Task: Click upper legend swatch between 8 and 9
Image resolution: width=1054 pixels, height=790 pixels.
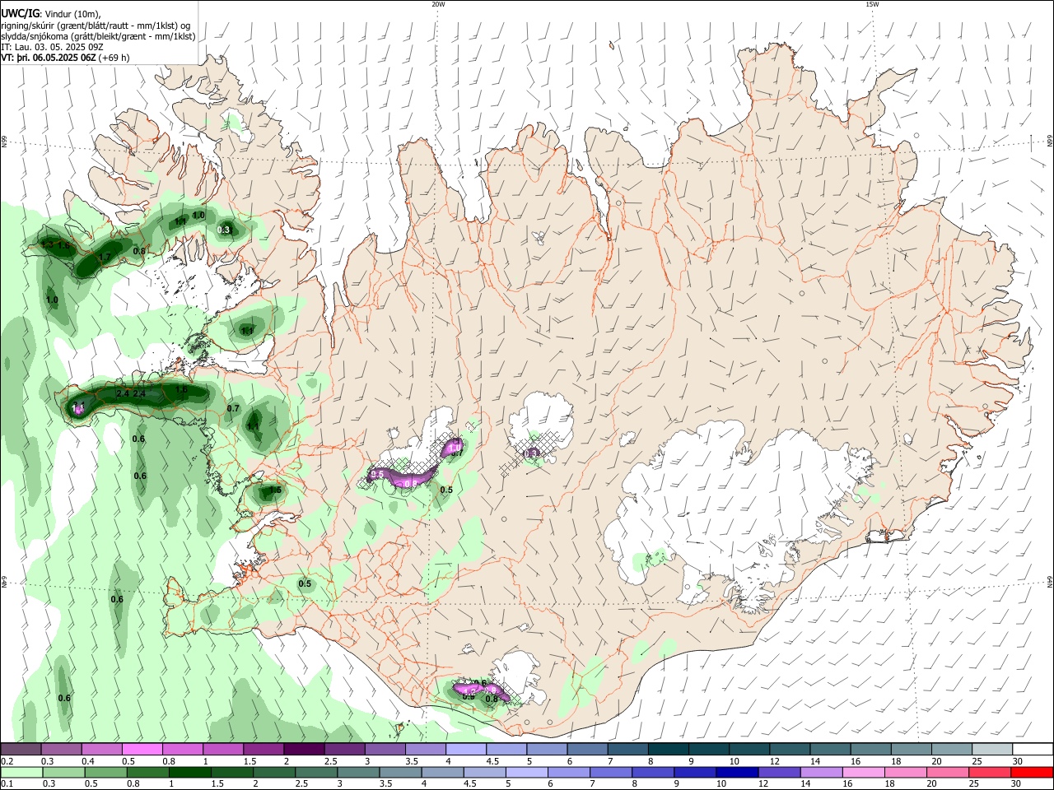Action: click(668, 750)
